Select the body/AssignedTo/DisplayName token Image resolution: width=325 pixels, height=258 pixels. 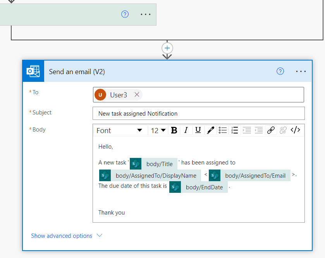click(150, 175)
